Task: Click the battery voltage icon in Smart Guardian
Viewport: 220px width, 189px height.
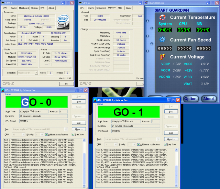Action: pos(162,57)
